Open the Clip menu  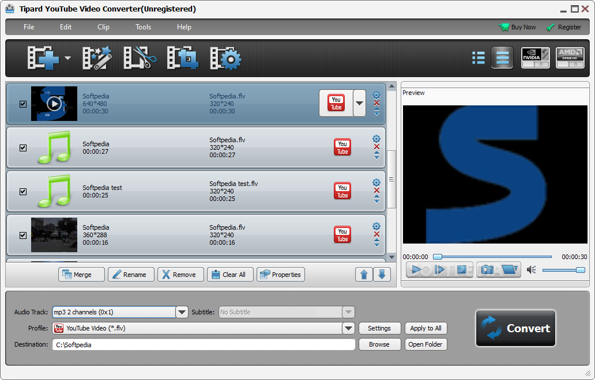[103, 27]
